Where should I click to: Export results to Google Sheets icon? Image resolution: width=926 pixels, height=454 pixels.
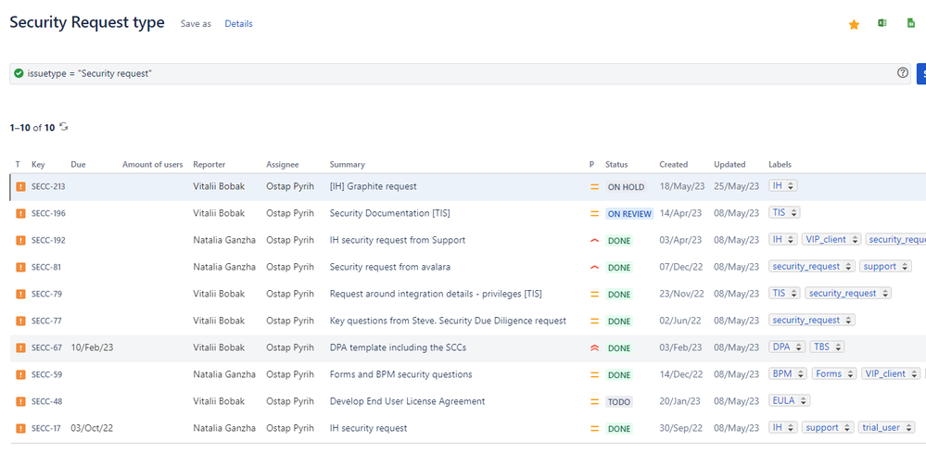[910, 23]
